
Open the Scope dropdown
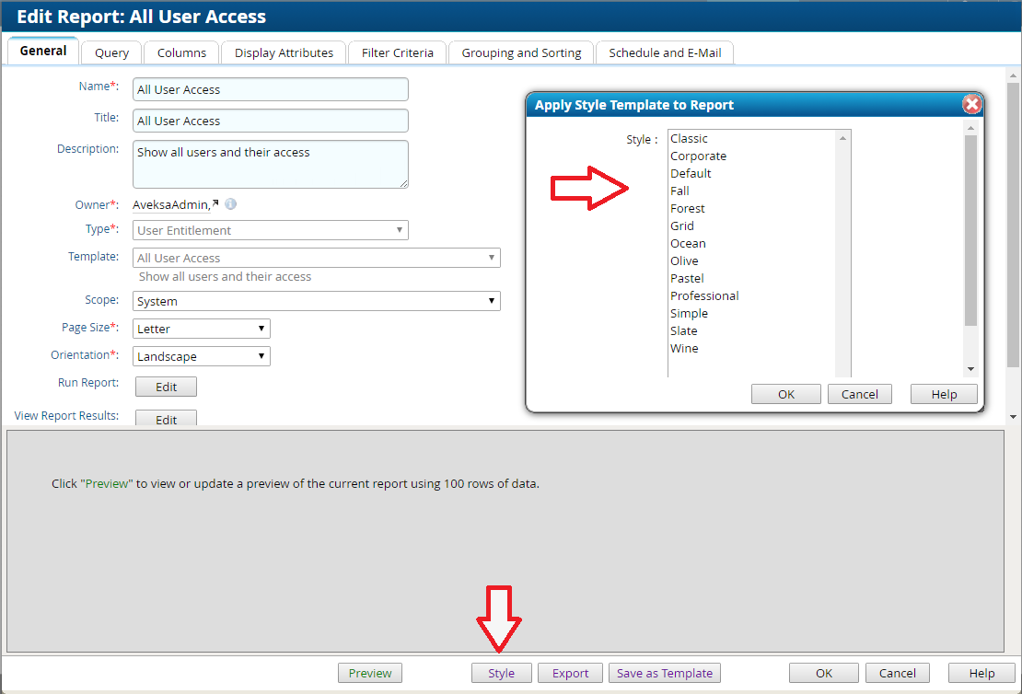click(x=491, y=301)
